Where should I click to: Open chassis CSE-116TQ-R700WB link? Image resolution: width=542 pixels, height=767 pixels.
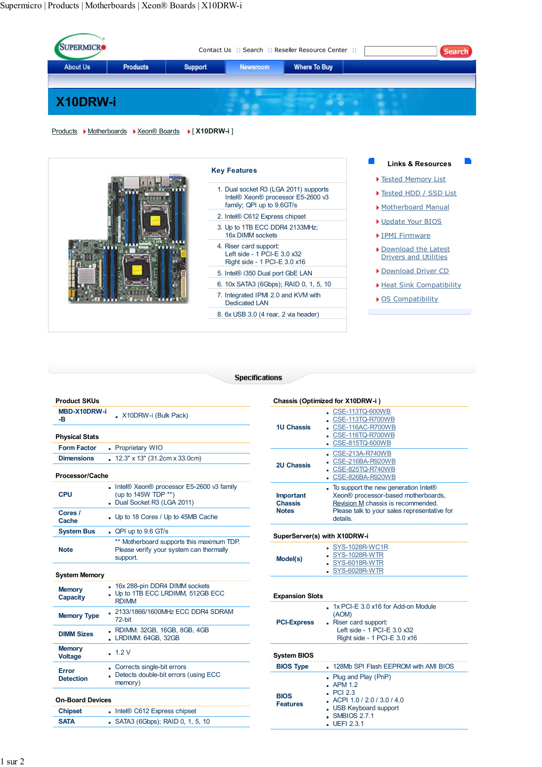point(364,435)
